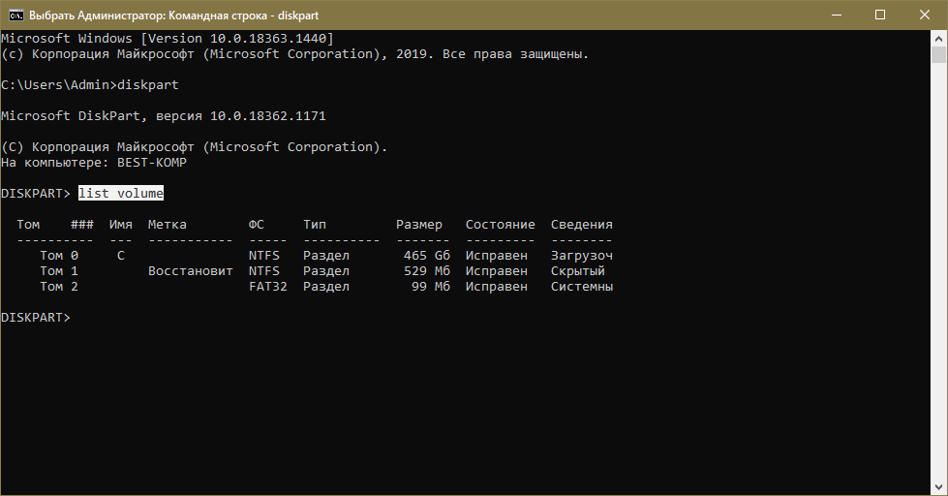
Task: Maximize the diskpart console window
Action: [x=880, y=15]
